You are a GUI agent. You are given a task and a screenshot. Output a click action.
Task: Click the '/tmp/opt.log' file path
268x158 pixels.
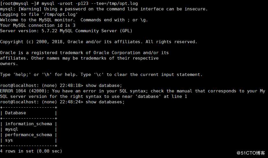tap(60, 14)
